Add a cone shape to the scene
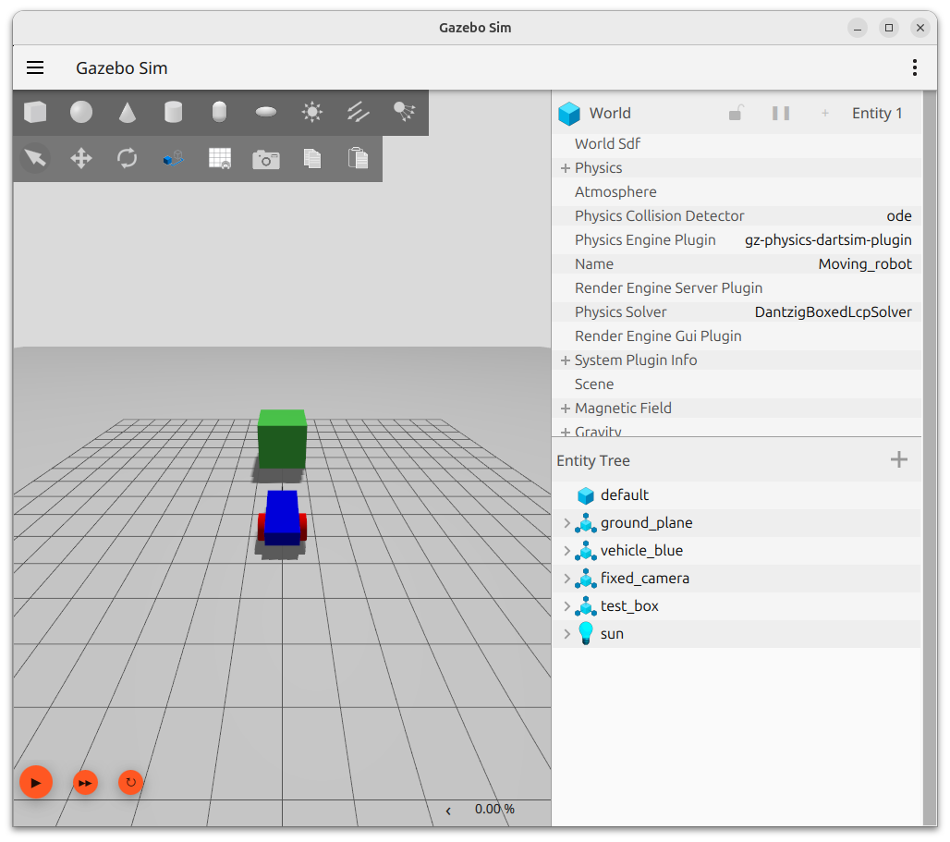Viewport: 950px width, 842px height. point(128,113)
